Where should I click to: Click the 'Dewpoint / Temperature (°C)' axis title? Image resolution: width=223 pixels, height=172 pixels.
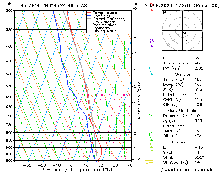[76, 170]
